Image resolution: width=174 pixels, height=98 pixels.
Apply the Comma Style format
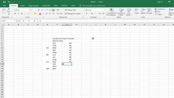pyautogui.click(x=95, y=14)
